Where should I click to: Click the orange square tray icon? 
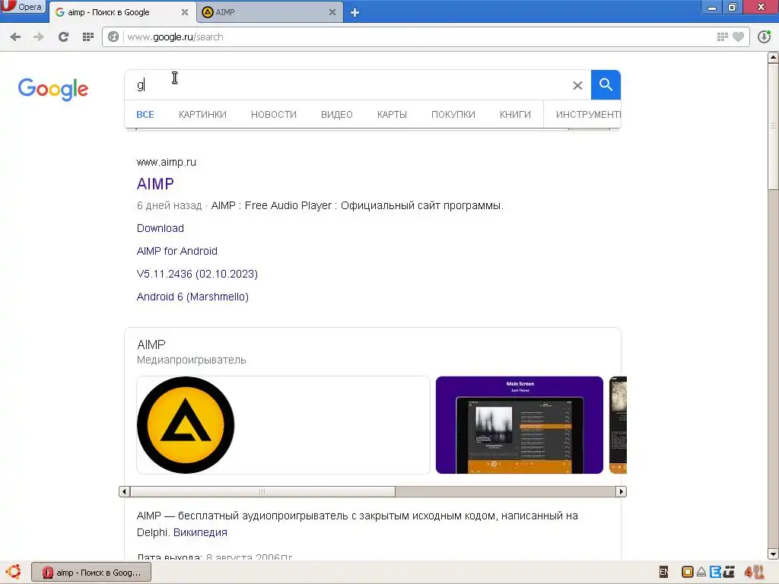point(688,572)
